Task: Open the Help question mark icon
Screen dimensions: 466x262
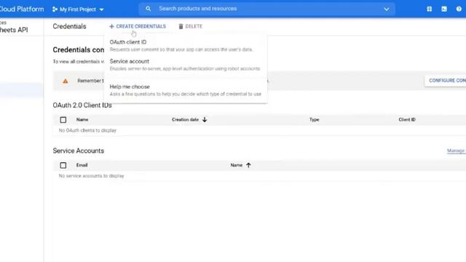Action: (459, 9)
